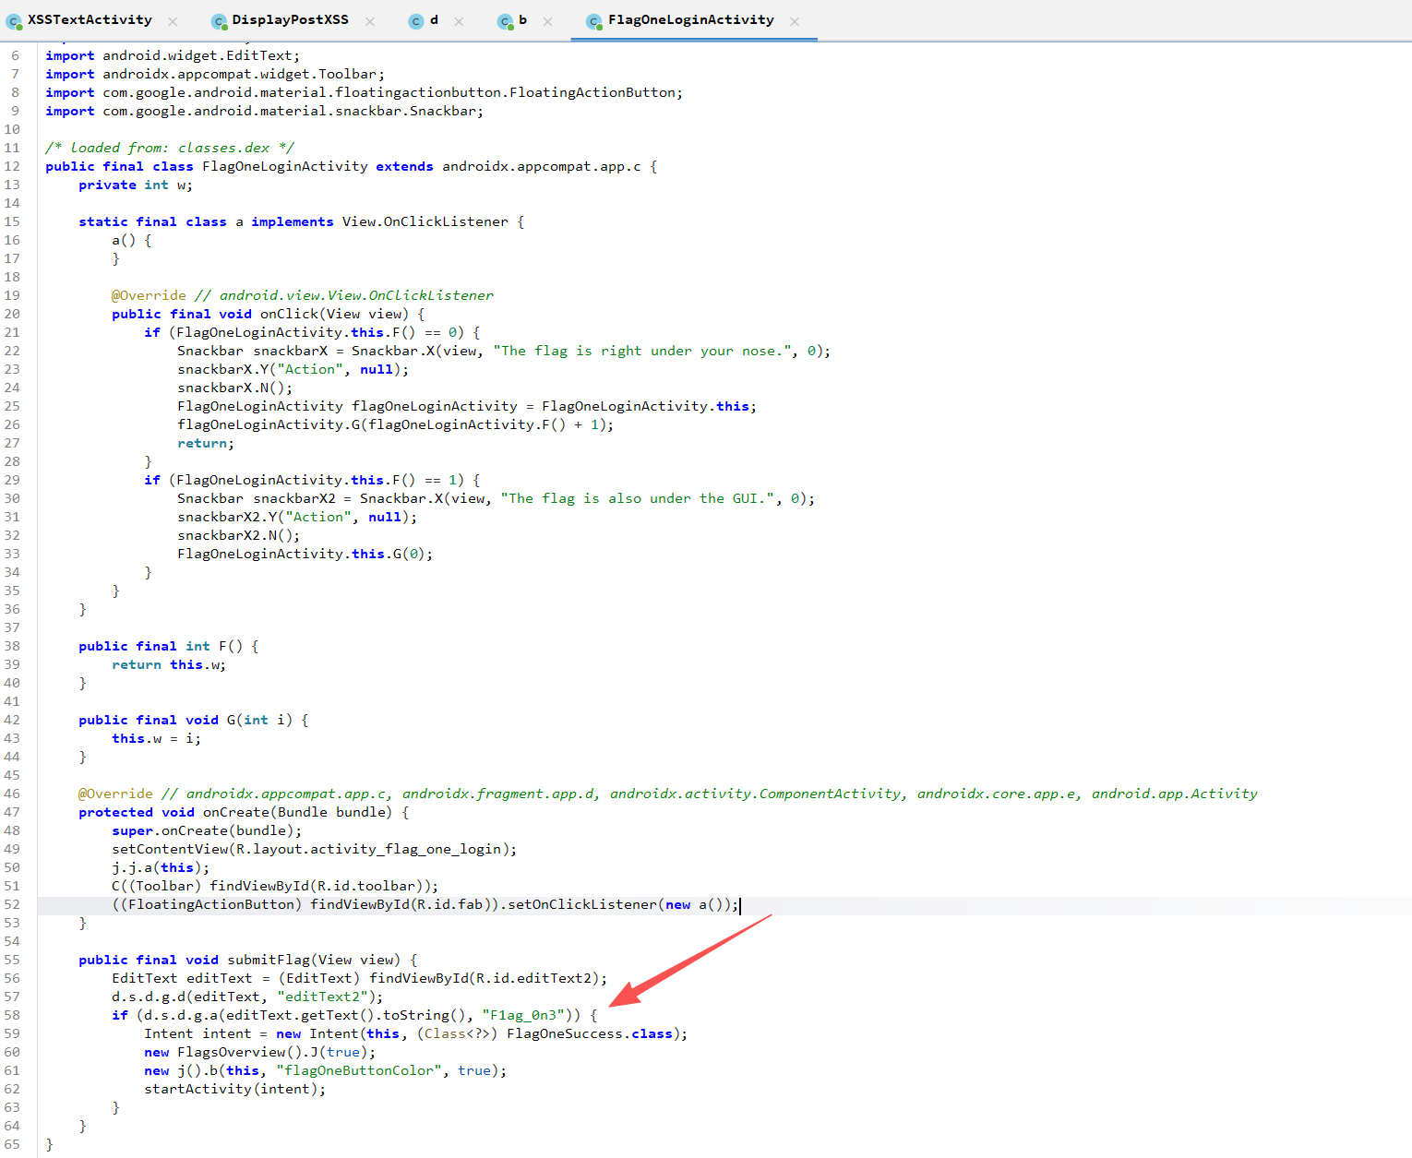Switch to the DisplayPostXSS tab
The image size is (1412, 1158).
(x=290, y=20)
